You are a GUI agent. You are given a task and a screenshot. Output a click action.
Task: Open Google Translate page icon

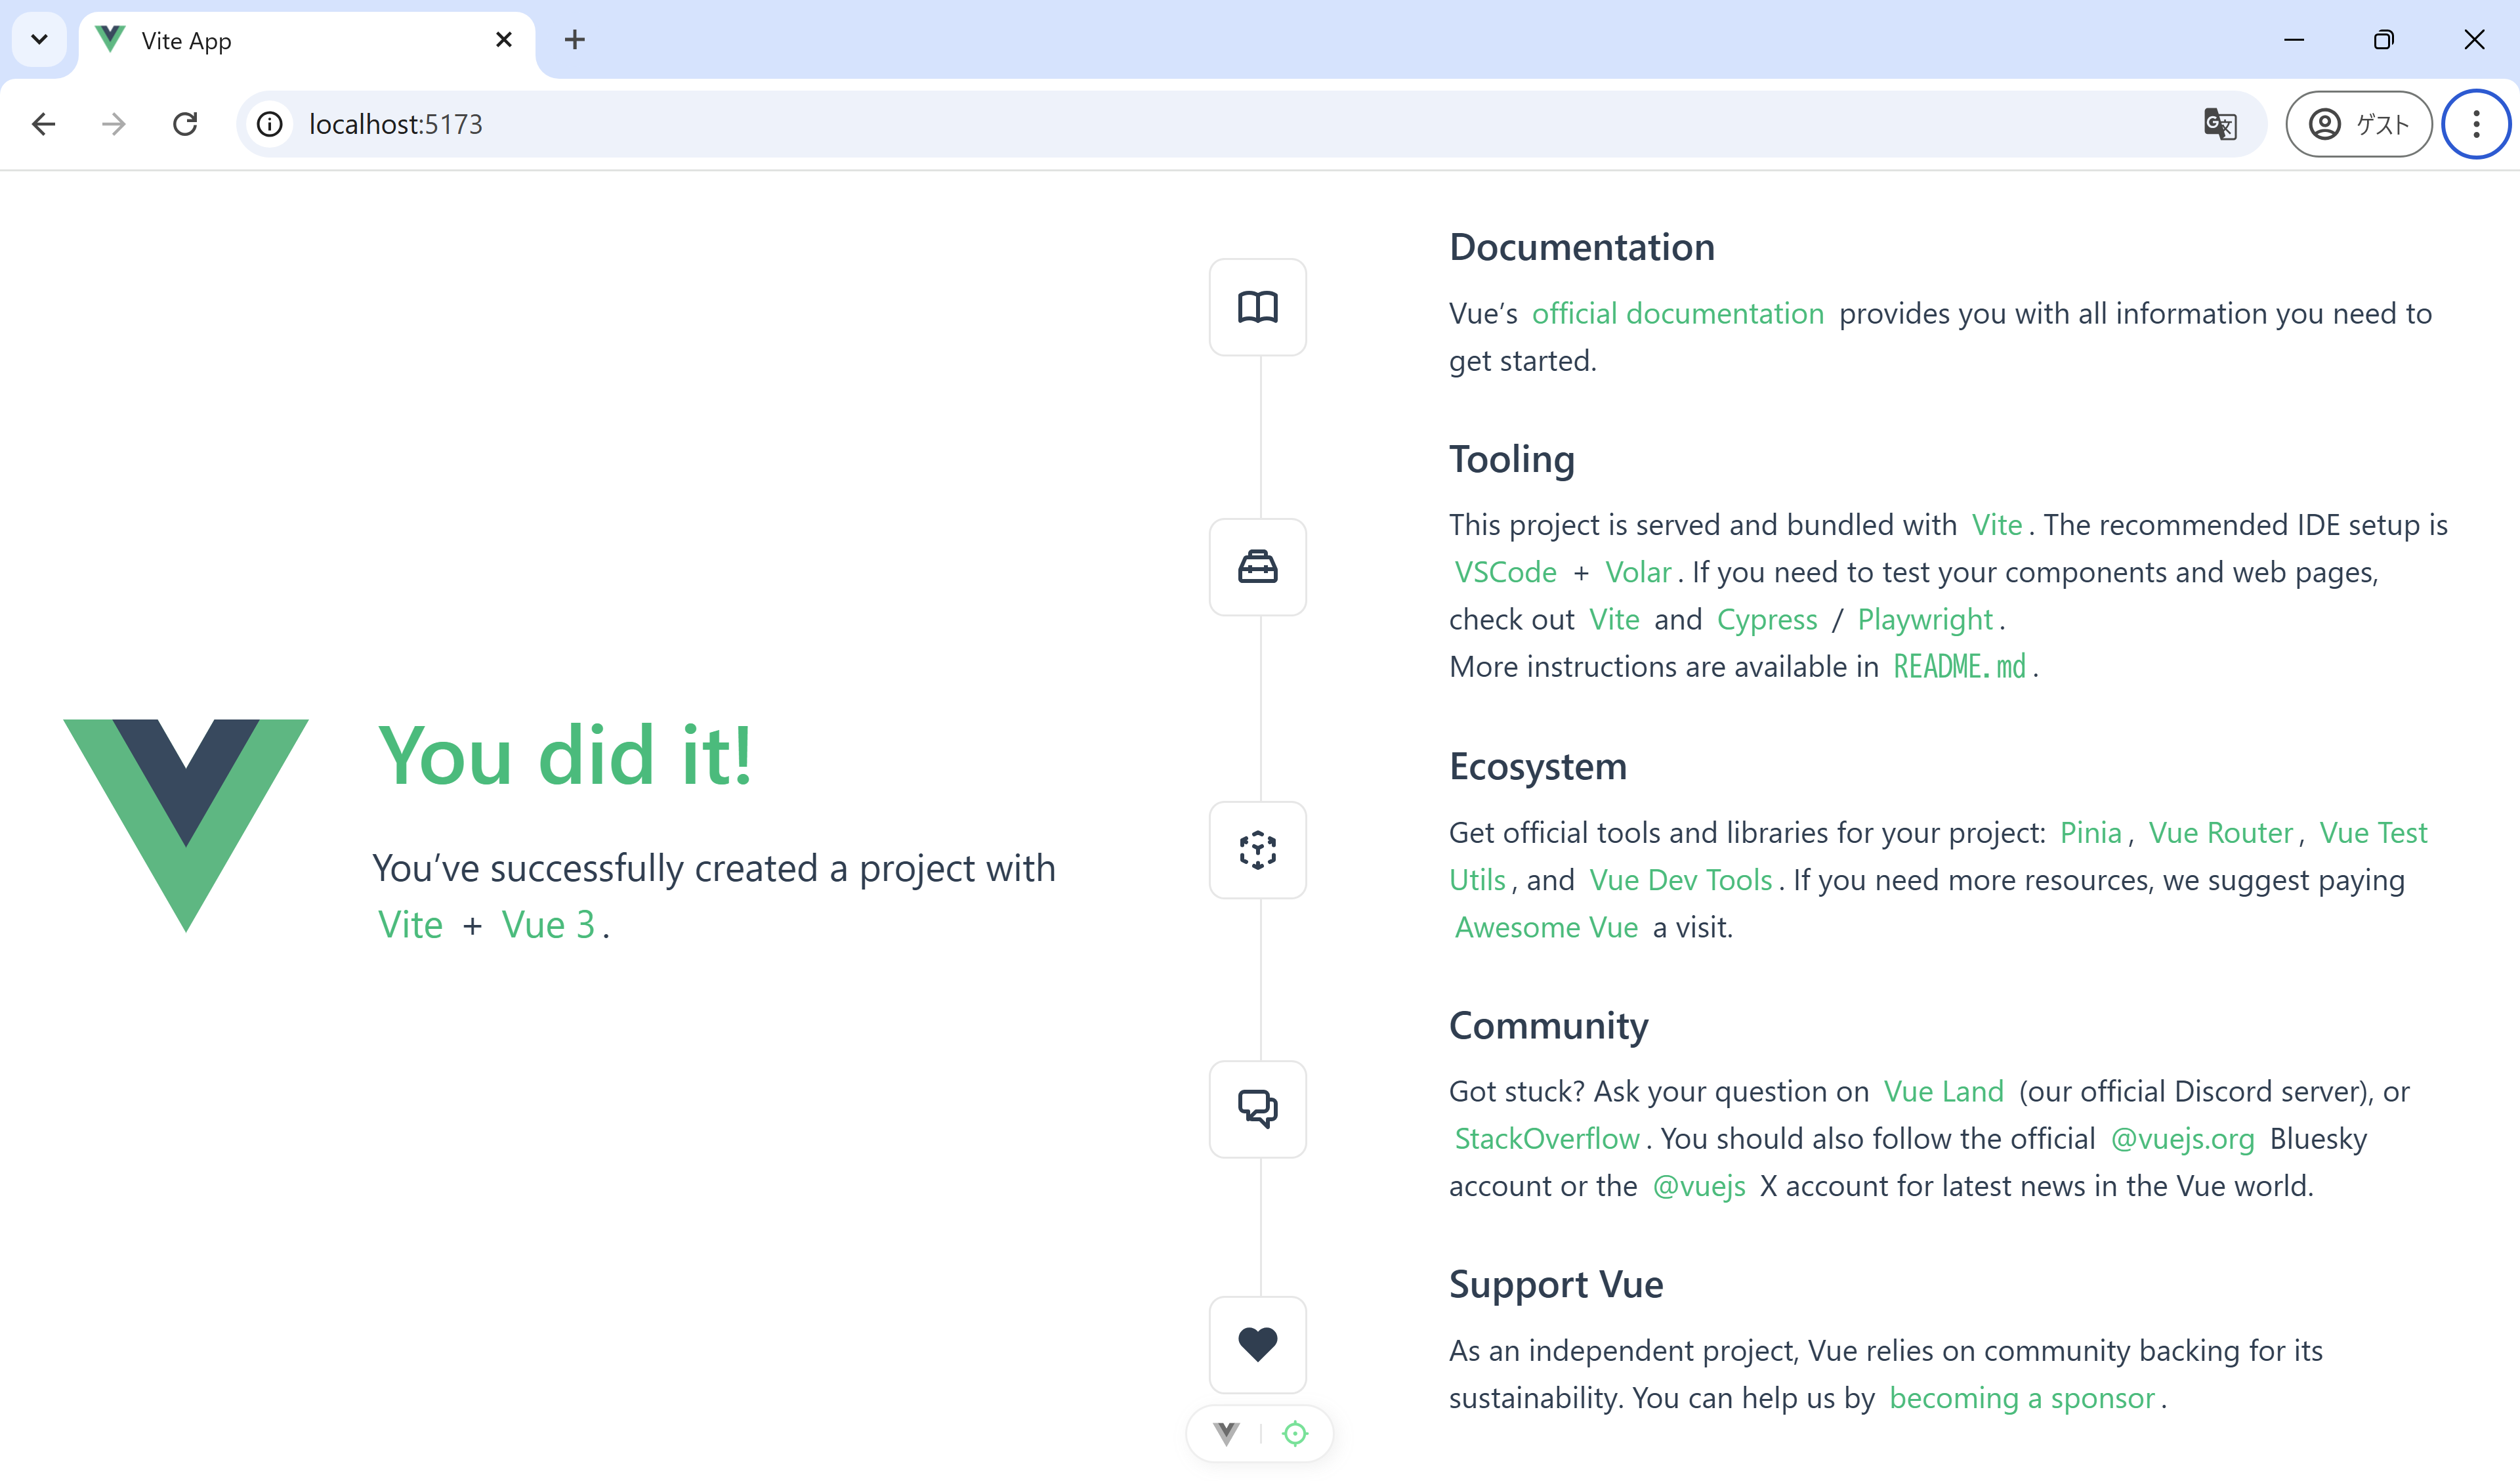coord(2220,124)
